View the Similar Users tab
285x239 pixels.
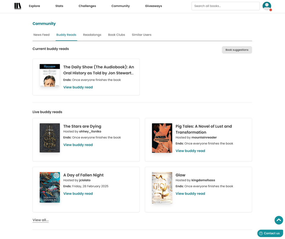click(x=142, y=35)
